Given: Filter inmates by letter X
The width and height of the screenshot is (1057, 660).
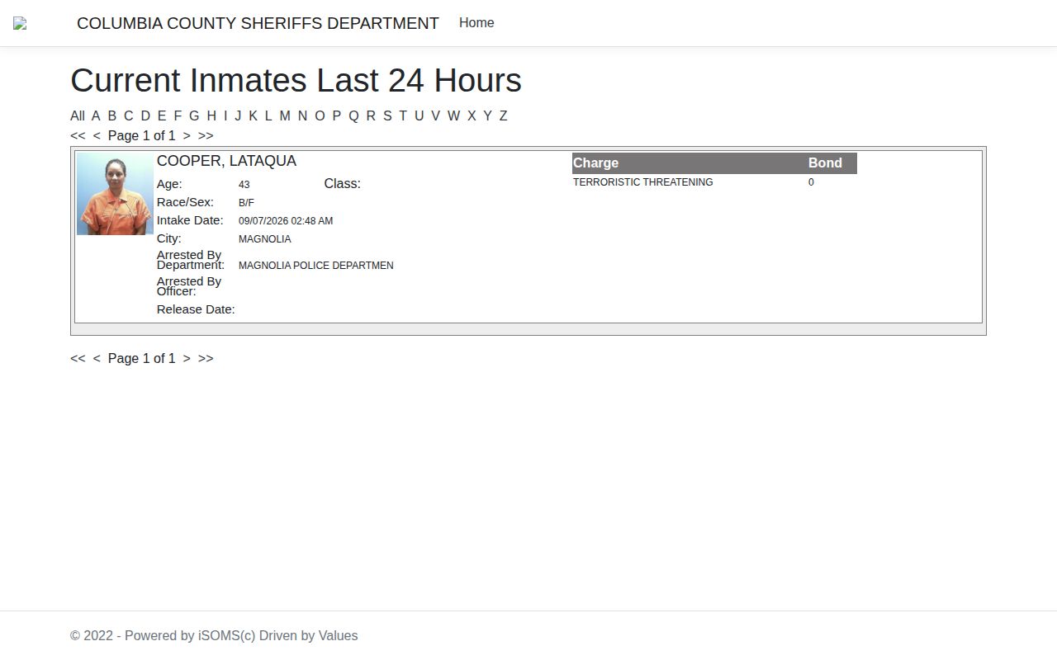Looking at the screenshot, I should coord(472,116).
